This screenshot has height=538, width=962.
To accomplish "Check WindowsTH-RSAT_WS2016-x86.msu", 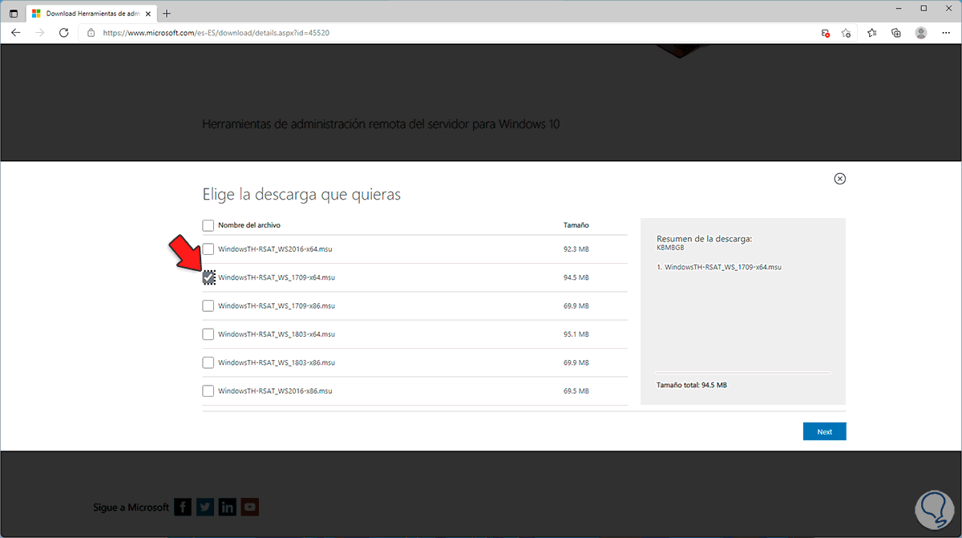I will coord(208,390).
